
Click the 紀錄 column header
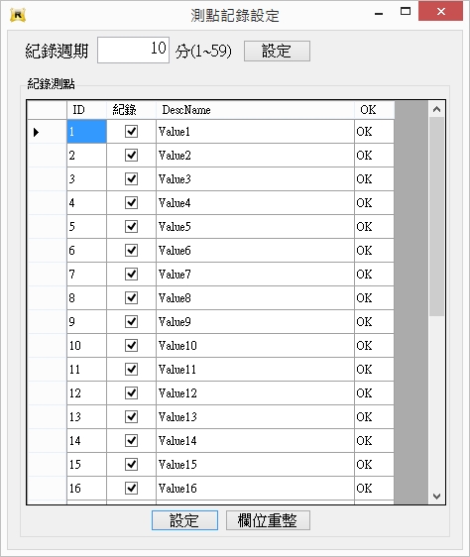[131, 110]
